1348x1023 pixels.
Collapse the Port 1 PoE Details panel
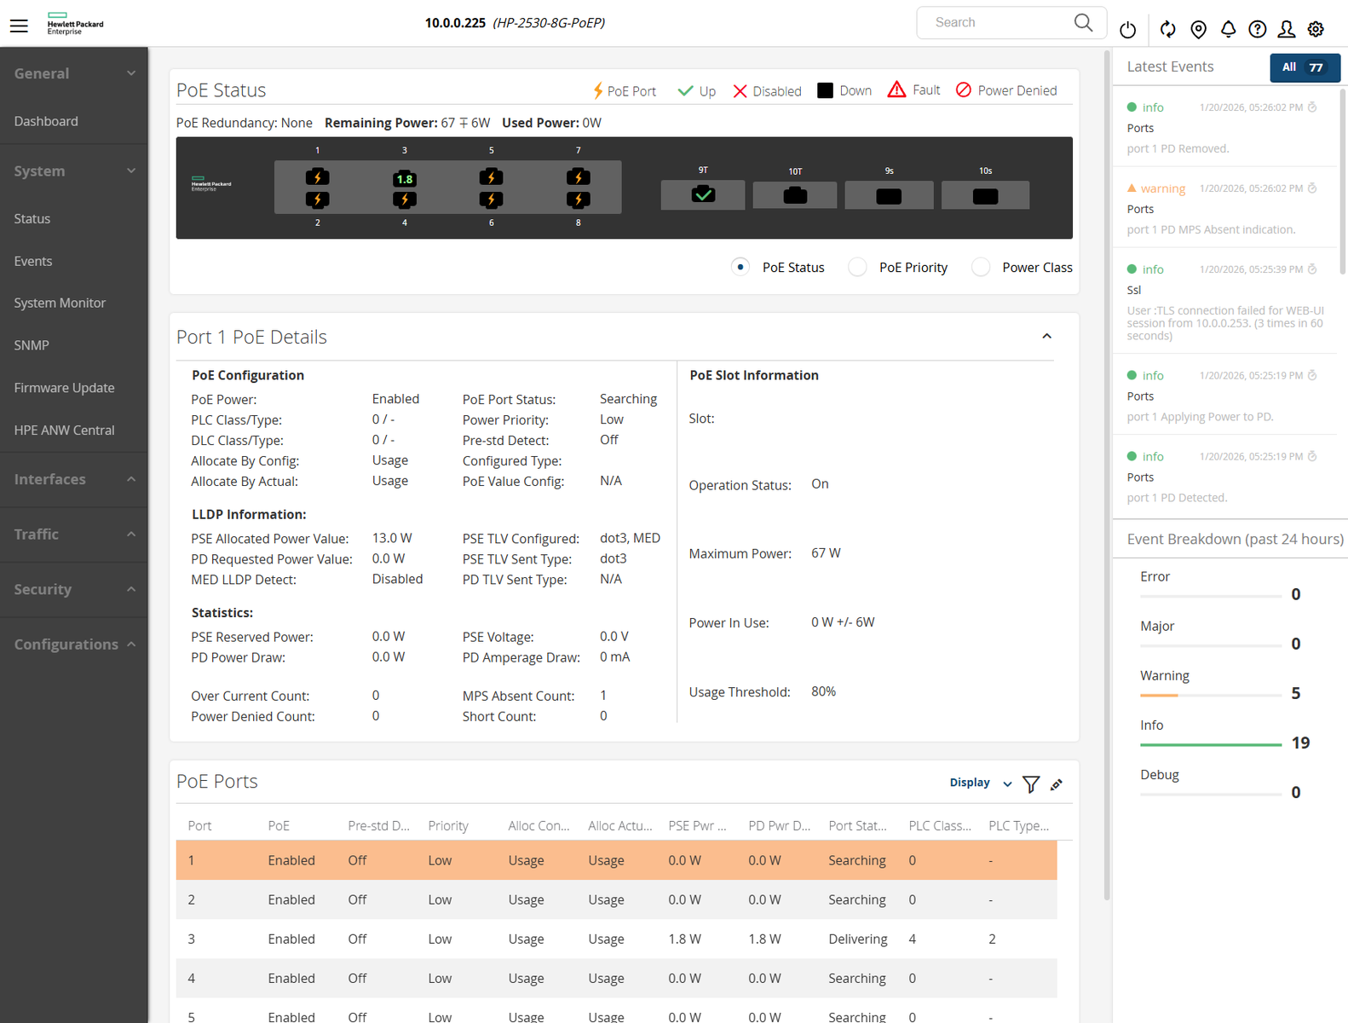[x=1046, y=337]
